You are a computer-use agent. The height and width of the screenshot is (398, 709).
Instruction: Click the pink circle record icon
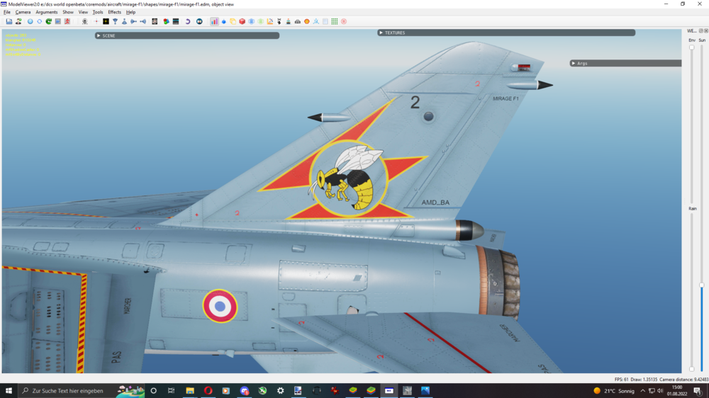(344, 21)
